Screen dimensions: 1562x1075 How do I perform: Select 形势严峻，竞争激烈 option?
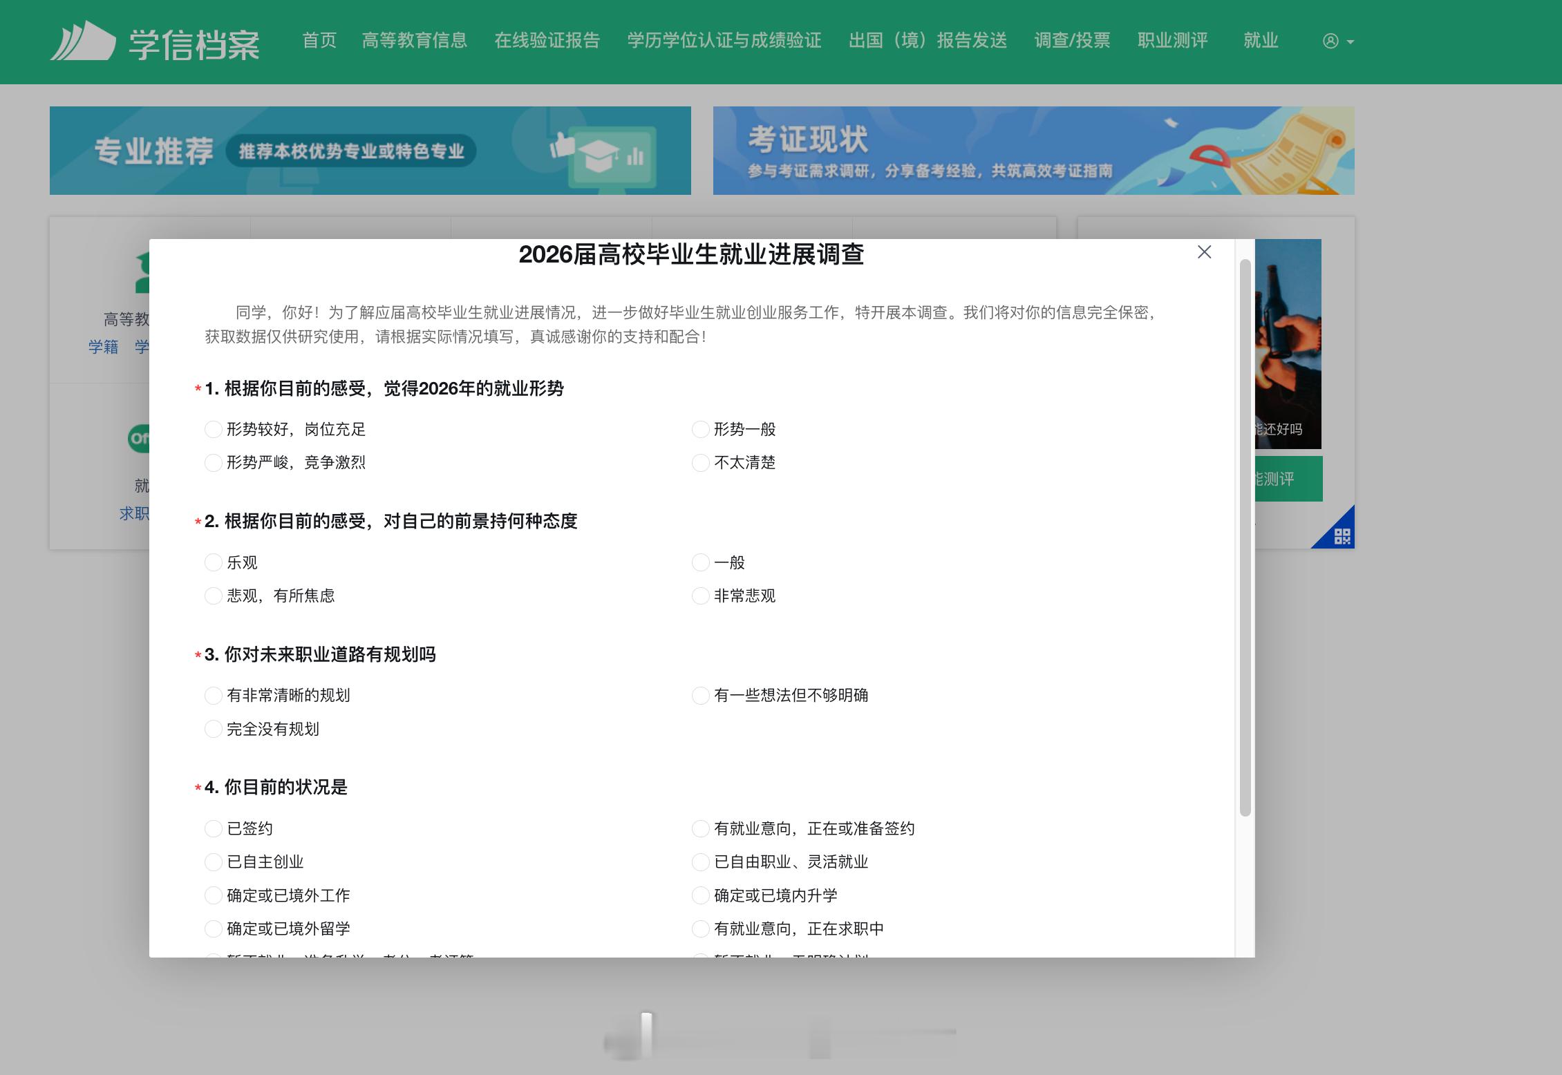click(x=214, y=462)
